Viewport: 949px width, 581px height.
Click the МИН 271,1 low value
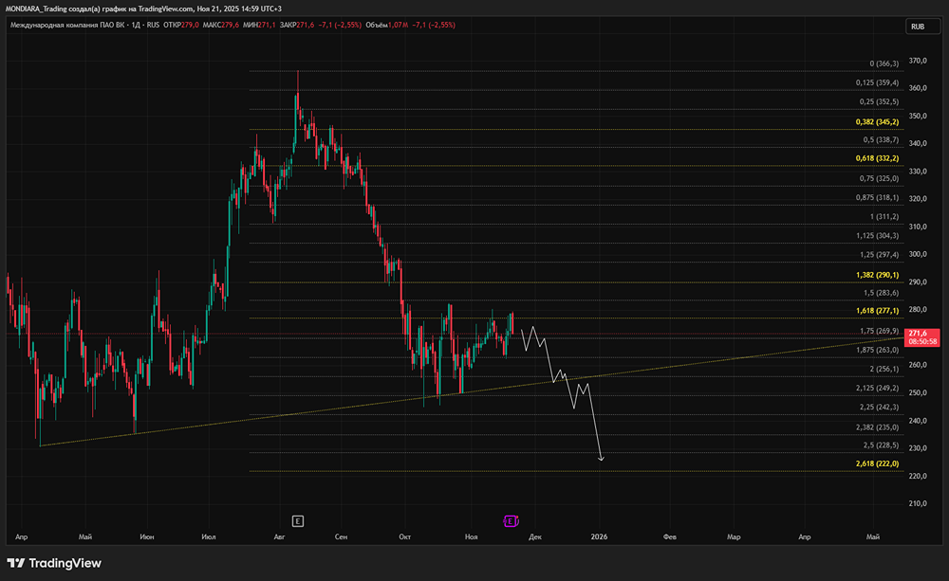click(259, 26)
